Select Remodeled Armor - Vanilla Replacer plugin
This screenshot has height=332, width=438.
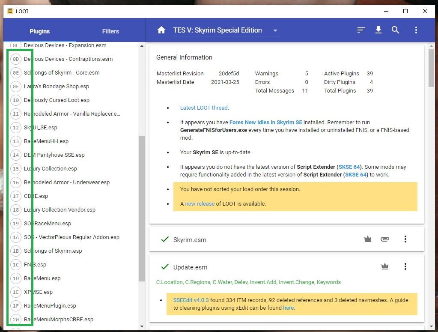[x=71, y=114]
